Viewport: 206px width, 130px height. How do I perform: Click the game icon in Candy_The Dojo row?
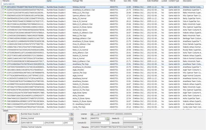(x=6, y=107)
